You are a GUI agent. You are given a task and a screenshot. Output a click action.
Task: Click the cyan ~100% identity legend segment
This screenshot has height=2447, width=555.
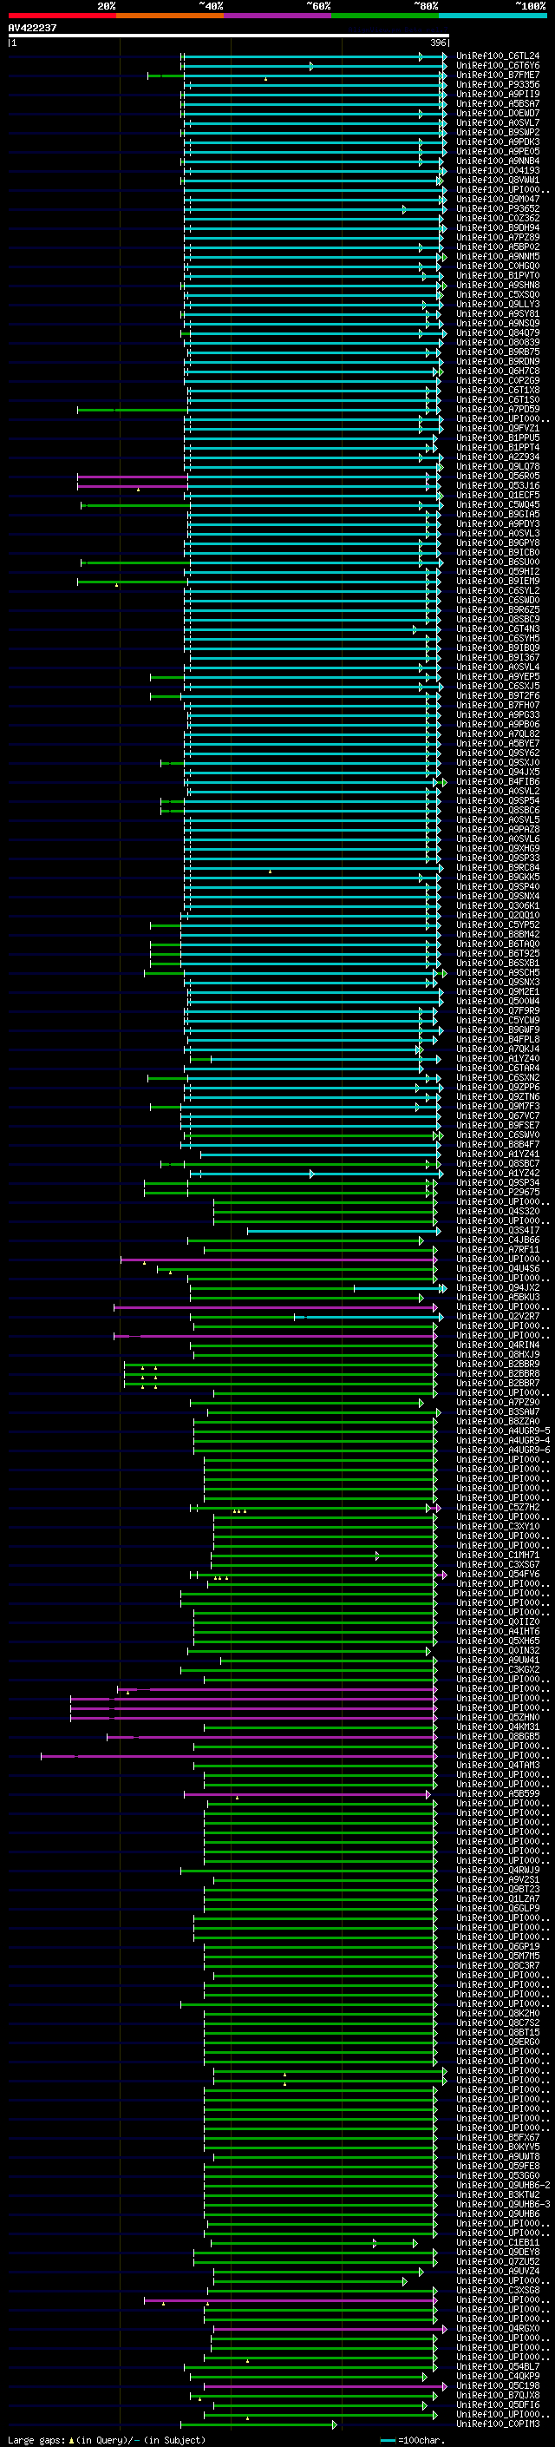click(493, 16)
